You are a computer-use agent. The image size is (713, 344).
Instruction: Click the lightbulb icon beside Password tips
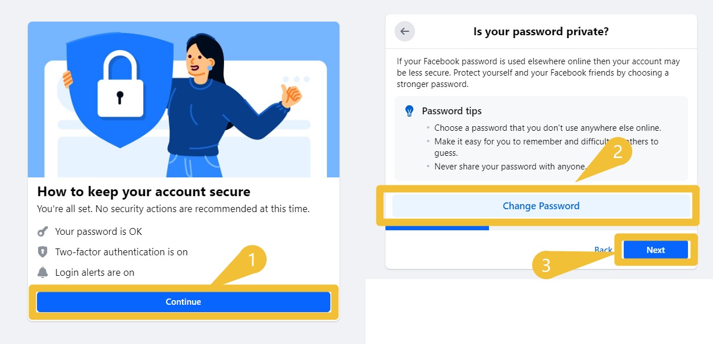(409, 111)
